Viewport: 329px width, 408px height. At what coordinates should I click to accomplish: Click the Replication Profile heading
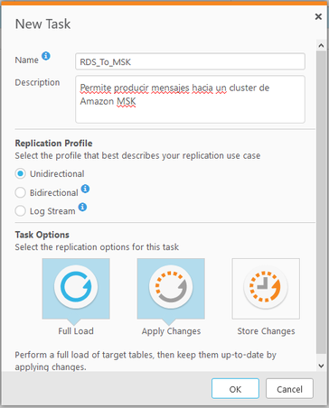(53, 144)
